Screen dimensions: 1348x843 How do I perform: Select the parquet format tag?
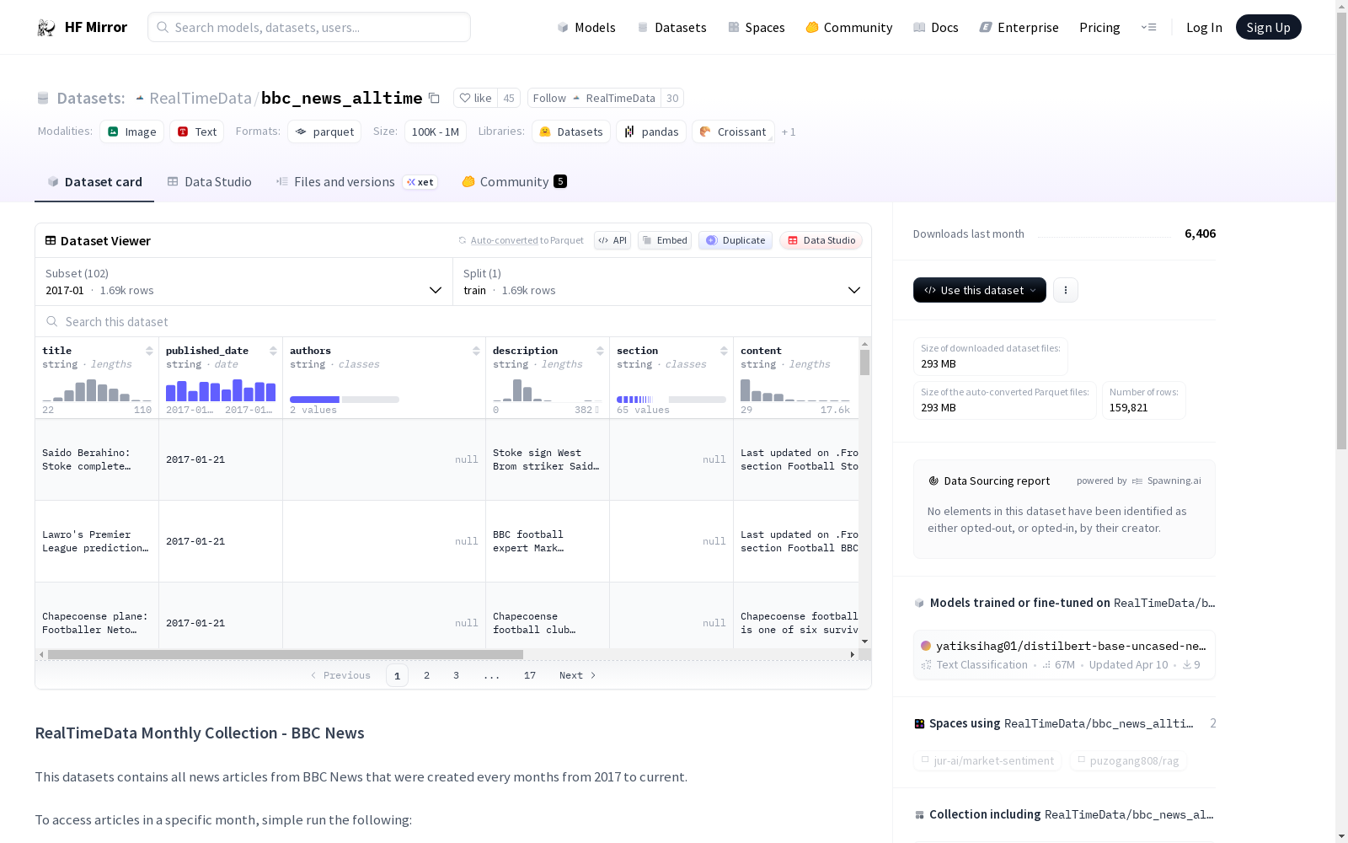pos(324,132)
